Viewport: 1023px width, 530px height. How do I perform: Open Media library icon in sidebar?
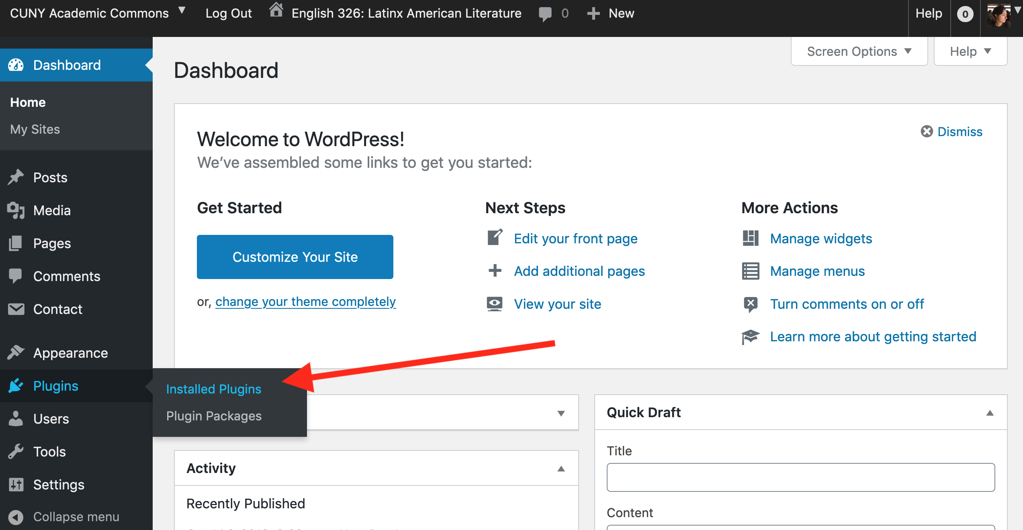coord(16,210)
